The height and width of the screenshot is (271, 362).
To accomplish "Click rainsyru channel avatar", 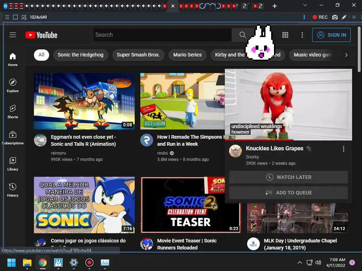I will click(40, 140).
